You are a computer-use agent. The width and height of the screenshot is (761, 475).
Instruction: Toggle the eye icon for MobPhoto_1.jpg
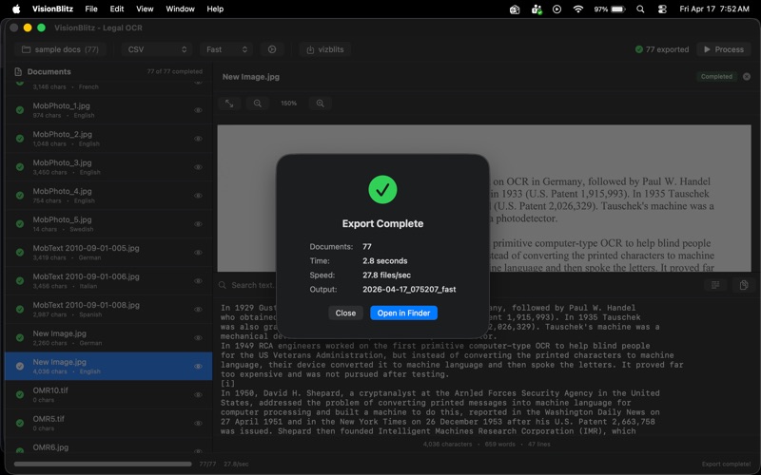(x=198, y=110)
